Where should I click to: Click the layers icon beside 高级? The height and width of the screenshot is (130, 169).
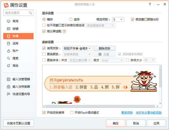click(x=8, y=66)
